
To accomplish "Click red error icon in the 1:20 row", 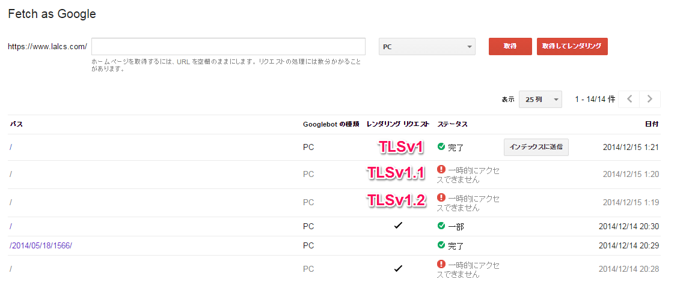I will point(441,170).
